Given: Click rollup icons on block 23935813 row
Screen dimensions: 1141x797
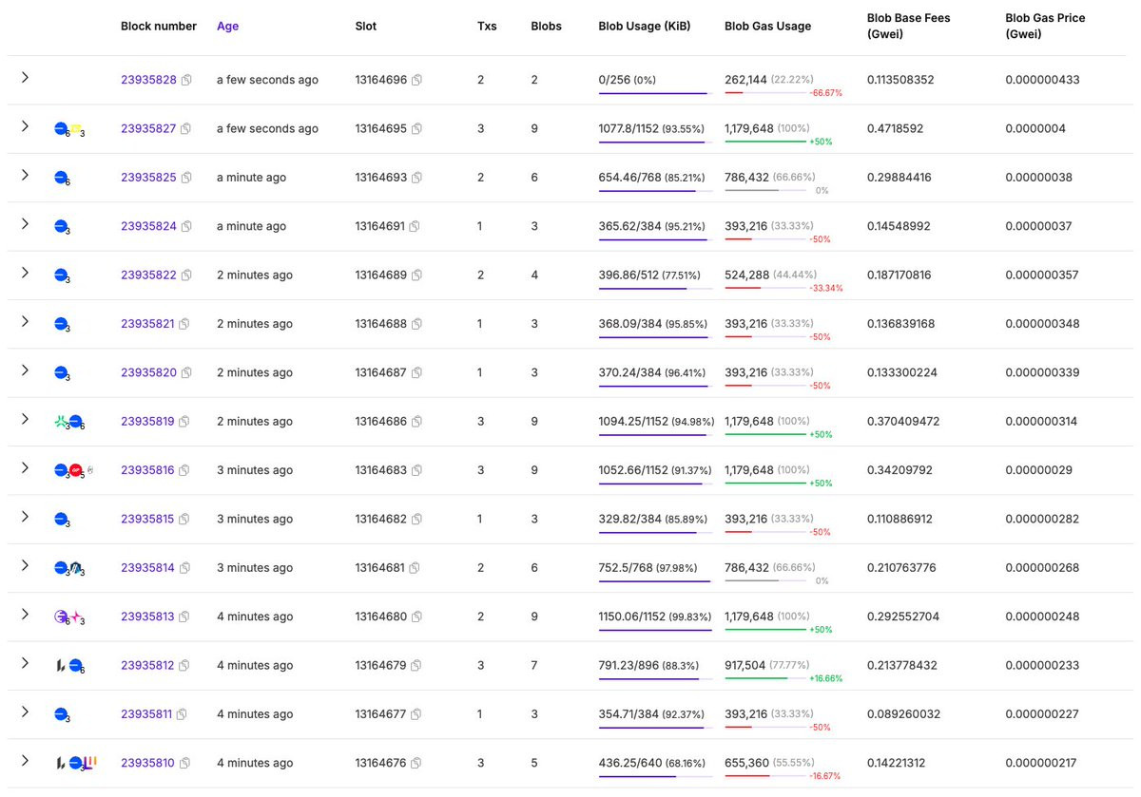Looking at the screenshot, I should tap(69, 617).
